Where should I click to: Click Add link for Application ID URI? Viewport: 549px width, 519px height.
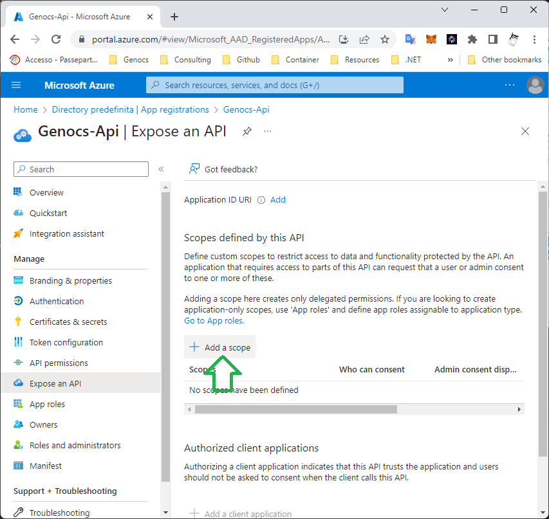tap(278, 200)
